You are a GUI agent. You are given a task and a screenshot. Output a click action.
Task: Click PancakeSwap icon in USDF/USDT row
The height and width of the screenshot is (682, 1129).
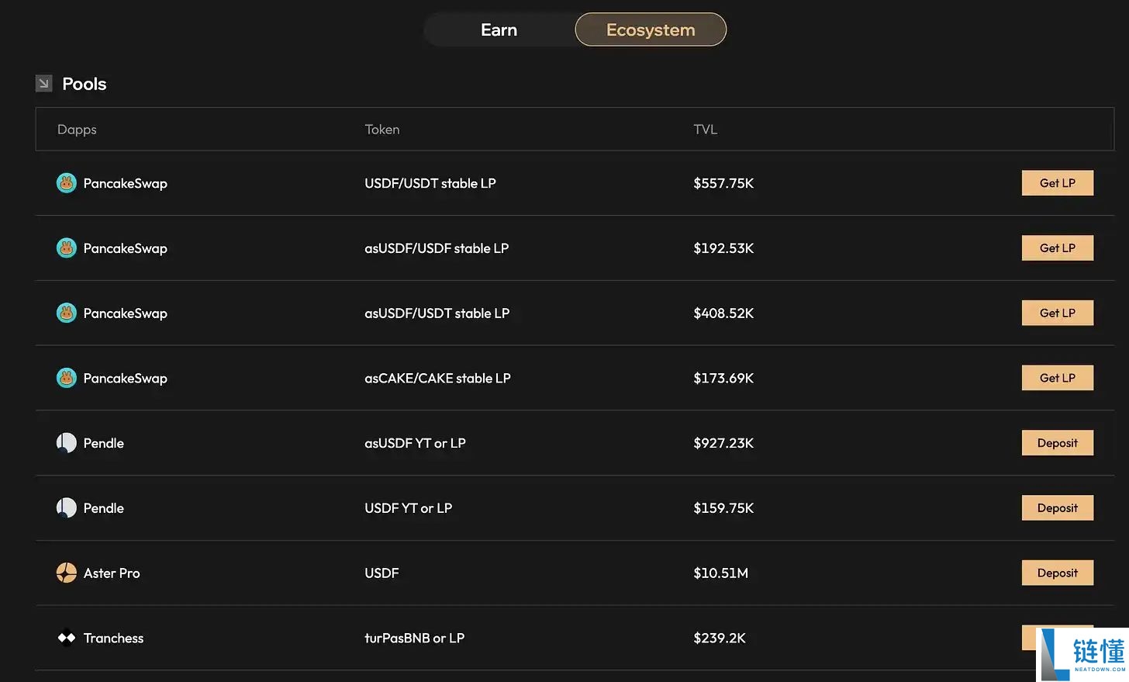67,183
